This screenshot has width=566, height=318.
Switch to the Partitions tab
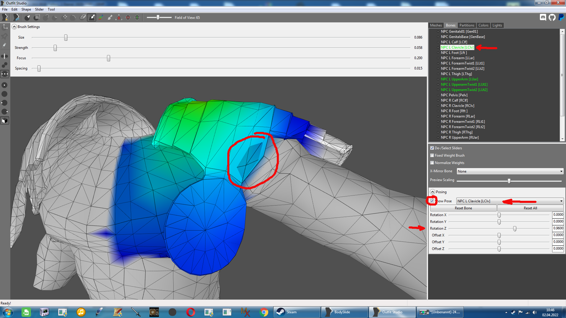467,25
